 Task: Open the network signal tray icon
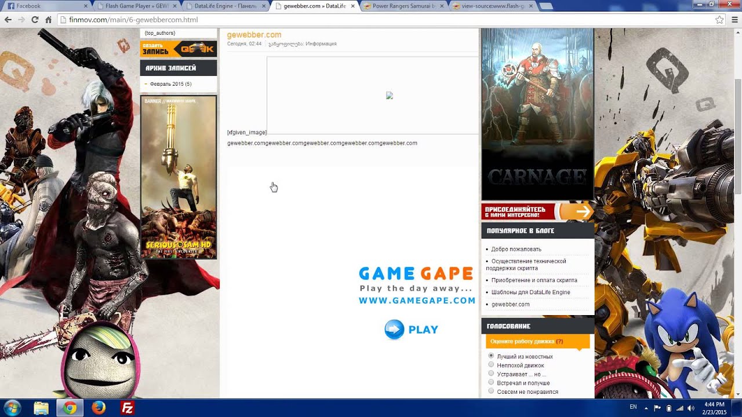(x=679, y=408)
